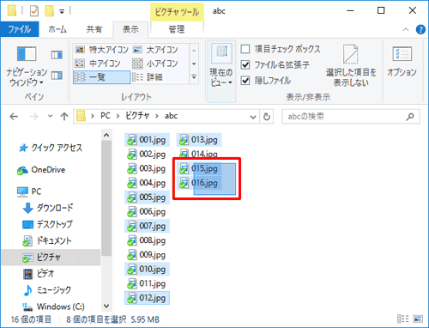
Task: Collapse the ribbon with the chevron
Action: 406,29
